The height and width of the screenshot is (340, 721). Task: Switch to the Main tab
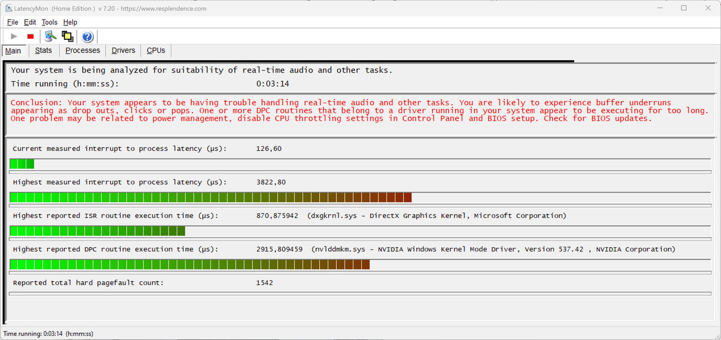click(x=14, y=51)
